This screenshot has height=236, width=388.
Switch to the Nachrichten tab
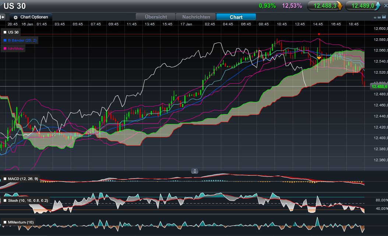[x=196, y=17]
